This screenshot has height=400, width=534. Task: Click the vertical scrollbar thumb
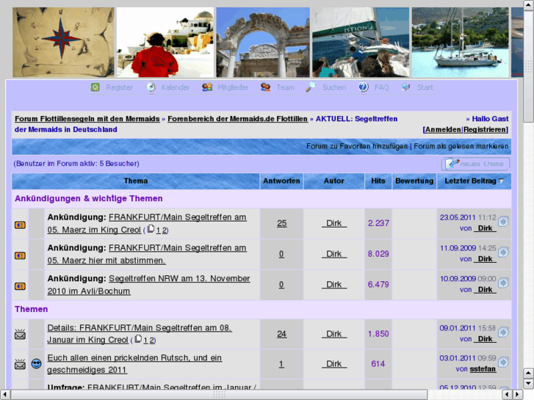(528, 66)
